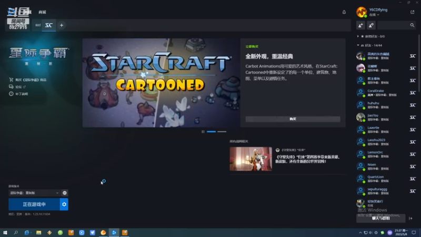The height and width of the screenshot is (237, 421).
Task: Open the StarCraft Cartooned banner image
Action: [x=161, y=83]
